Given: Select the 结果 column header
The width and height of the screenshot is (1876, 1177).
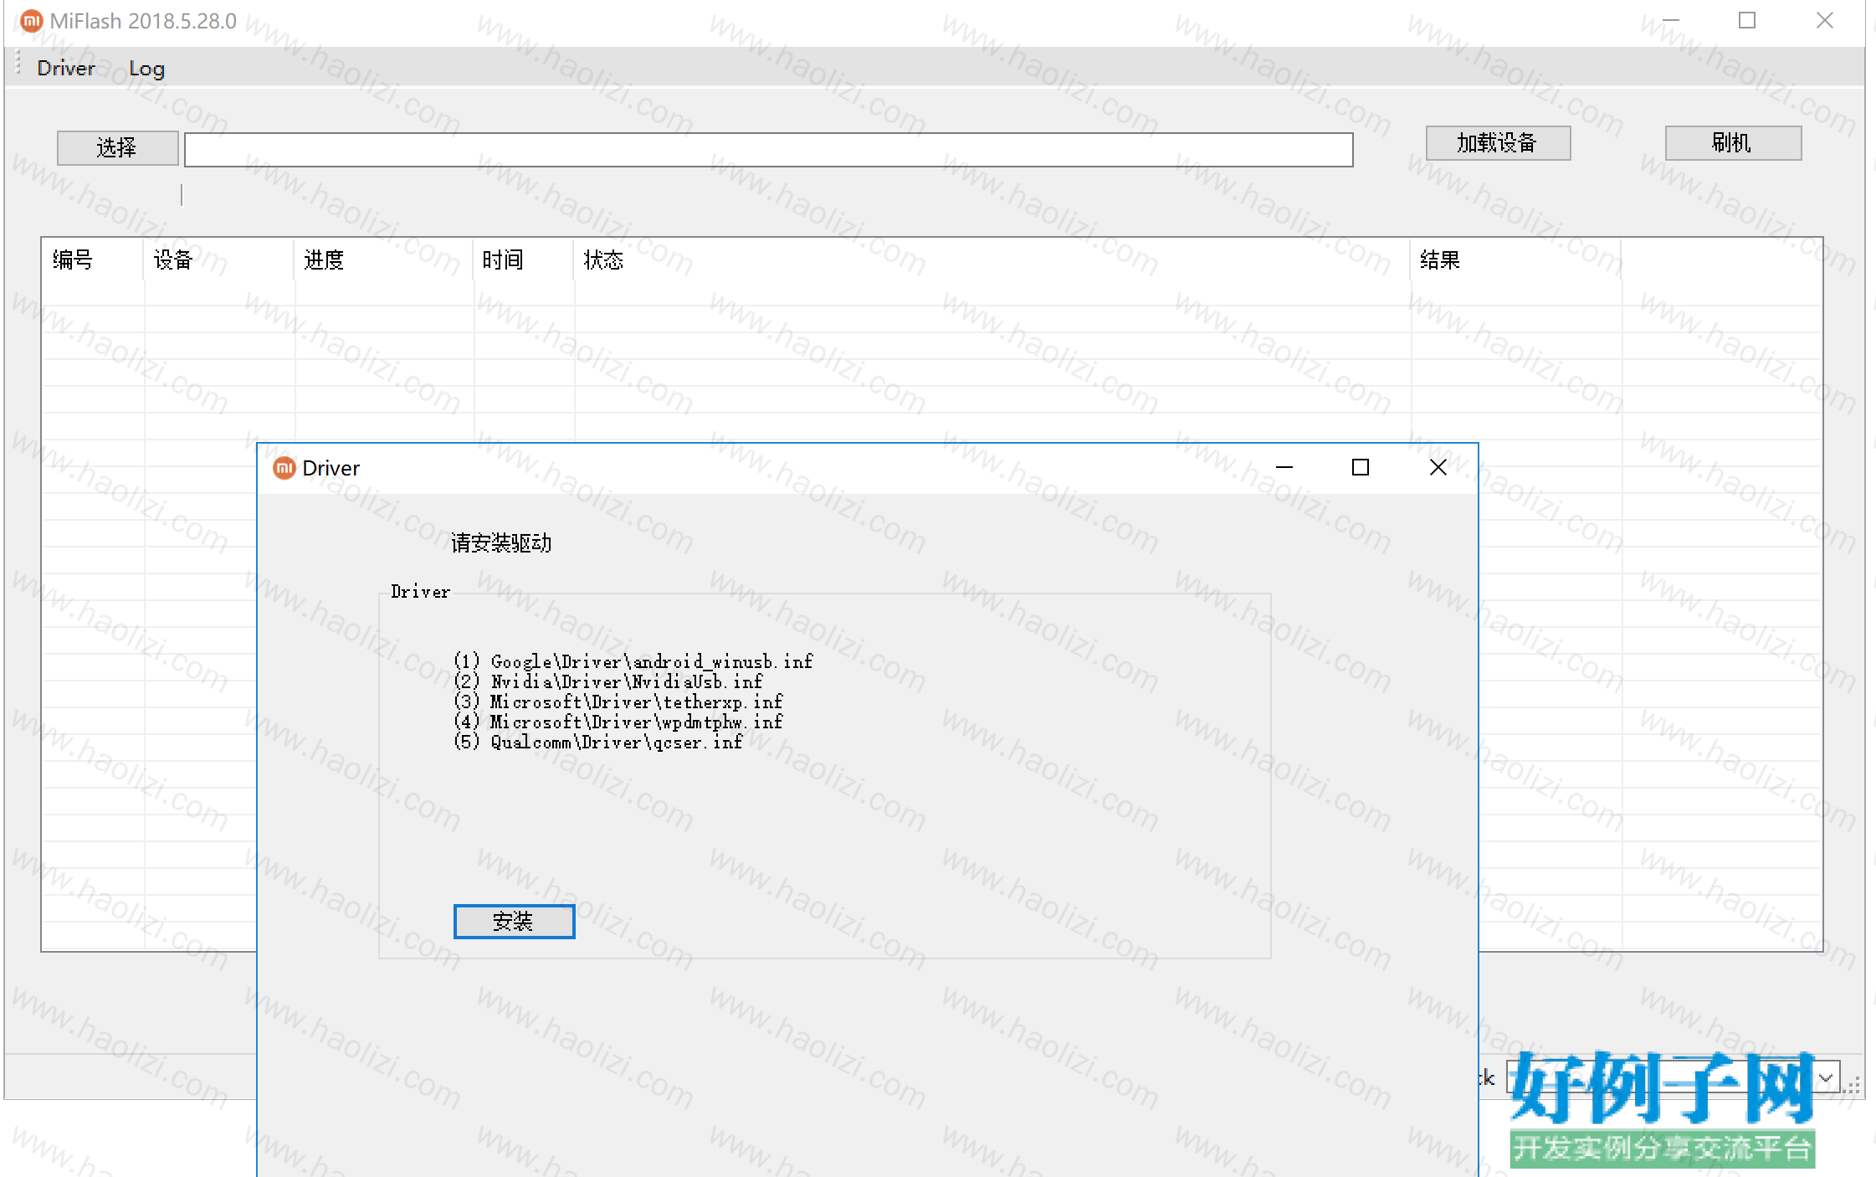Looking at the screenshot, I should 1515,260.
